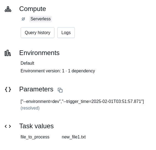
Task: Select the file_to_process task key
Action: [35, 137]
